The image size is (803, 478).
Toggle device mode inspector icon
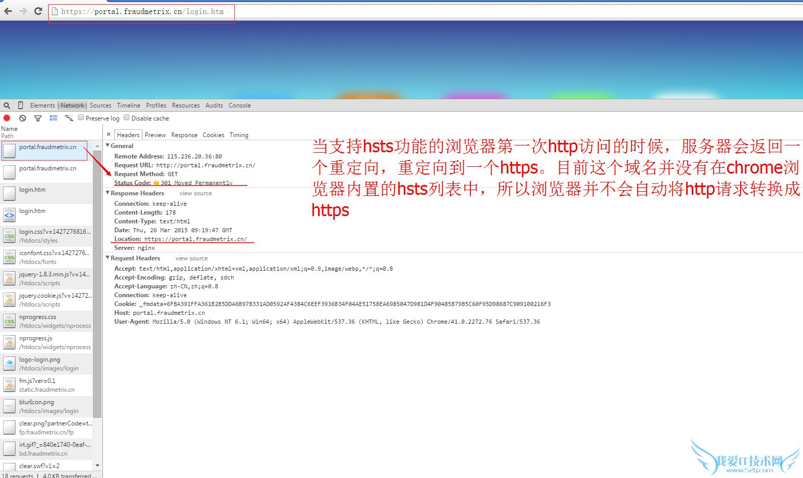(x=20, y=105)
